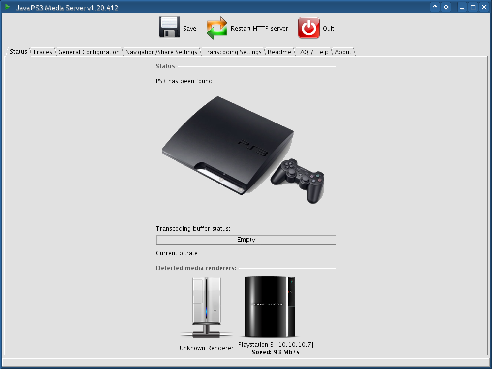Viewport: 492px width, 369px height.
Task: Close the Java PS3 Media Server window
Action: [x=484, y=7]
